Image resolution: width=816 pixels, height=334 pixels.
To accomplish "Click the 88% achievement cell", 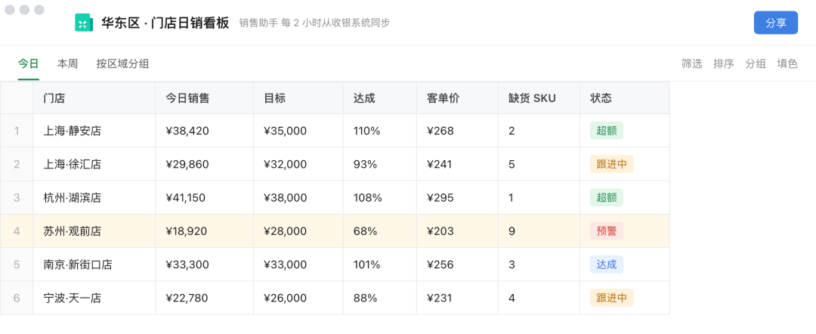I will coord(380,298).
